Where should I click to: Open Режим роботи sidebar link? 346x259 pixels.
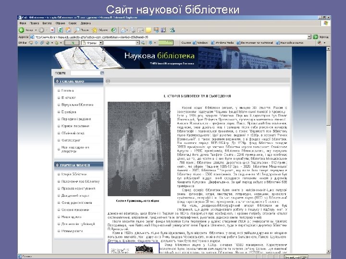pyautogui.click(x=72, y=231)
